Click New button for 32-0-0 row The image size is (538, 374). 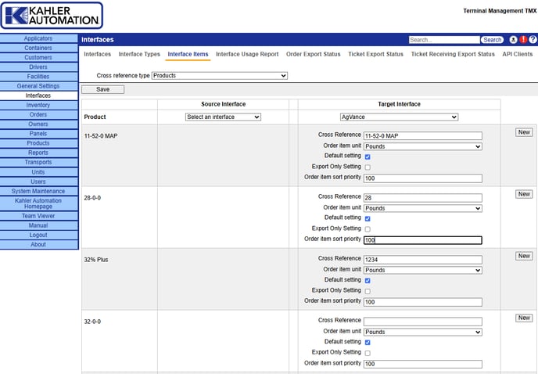(x=524, y=318)
